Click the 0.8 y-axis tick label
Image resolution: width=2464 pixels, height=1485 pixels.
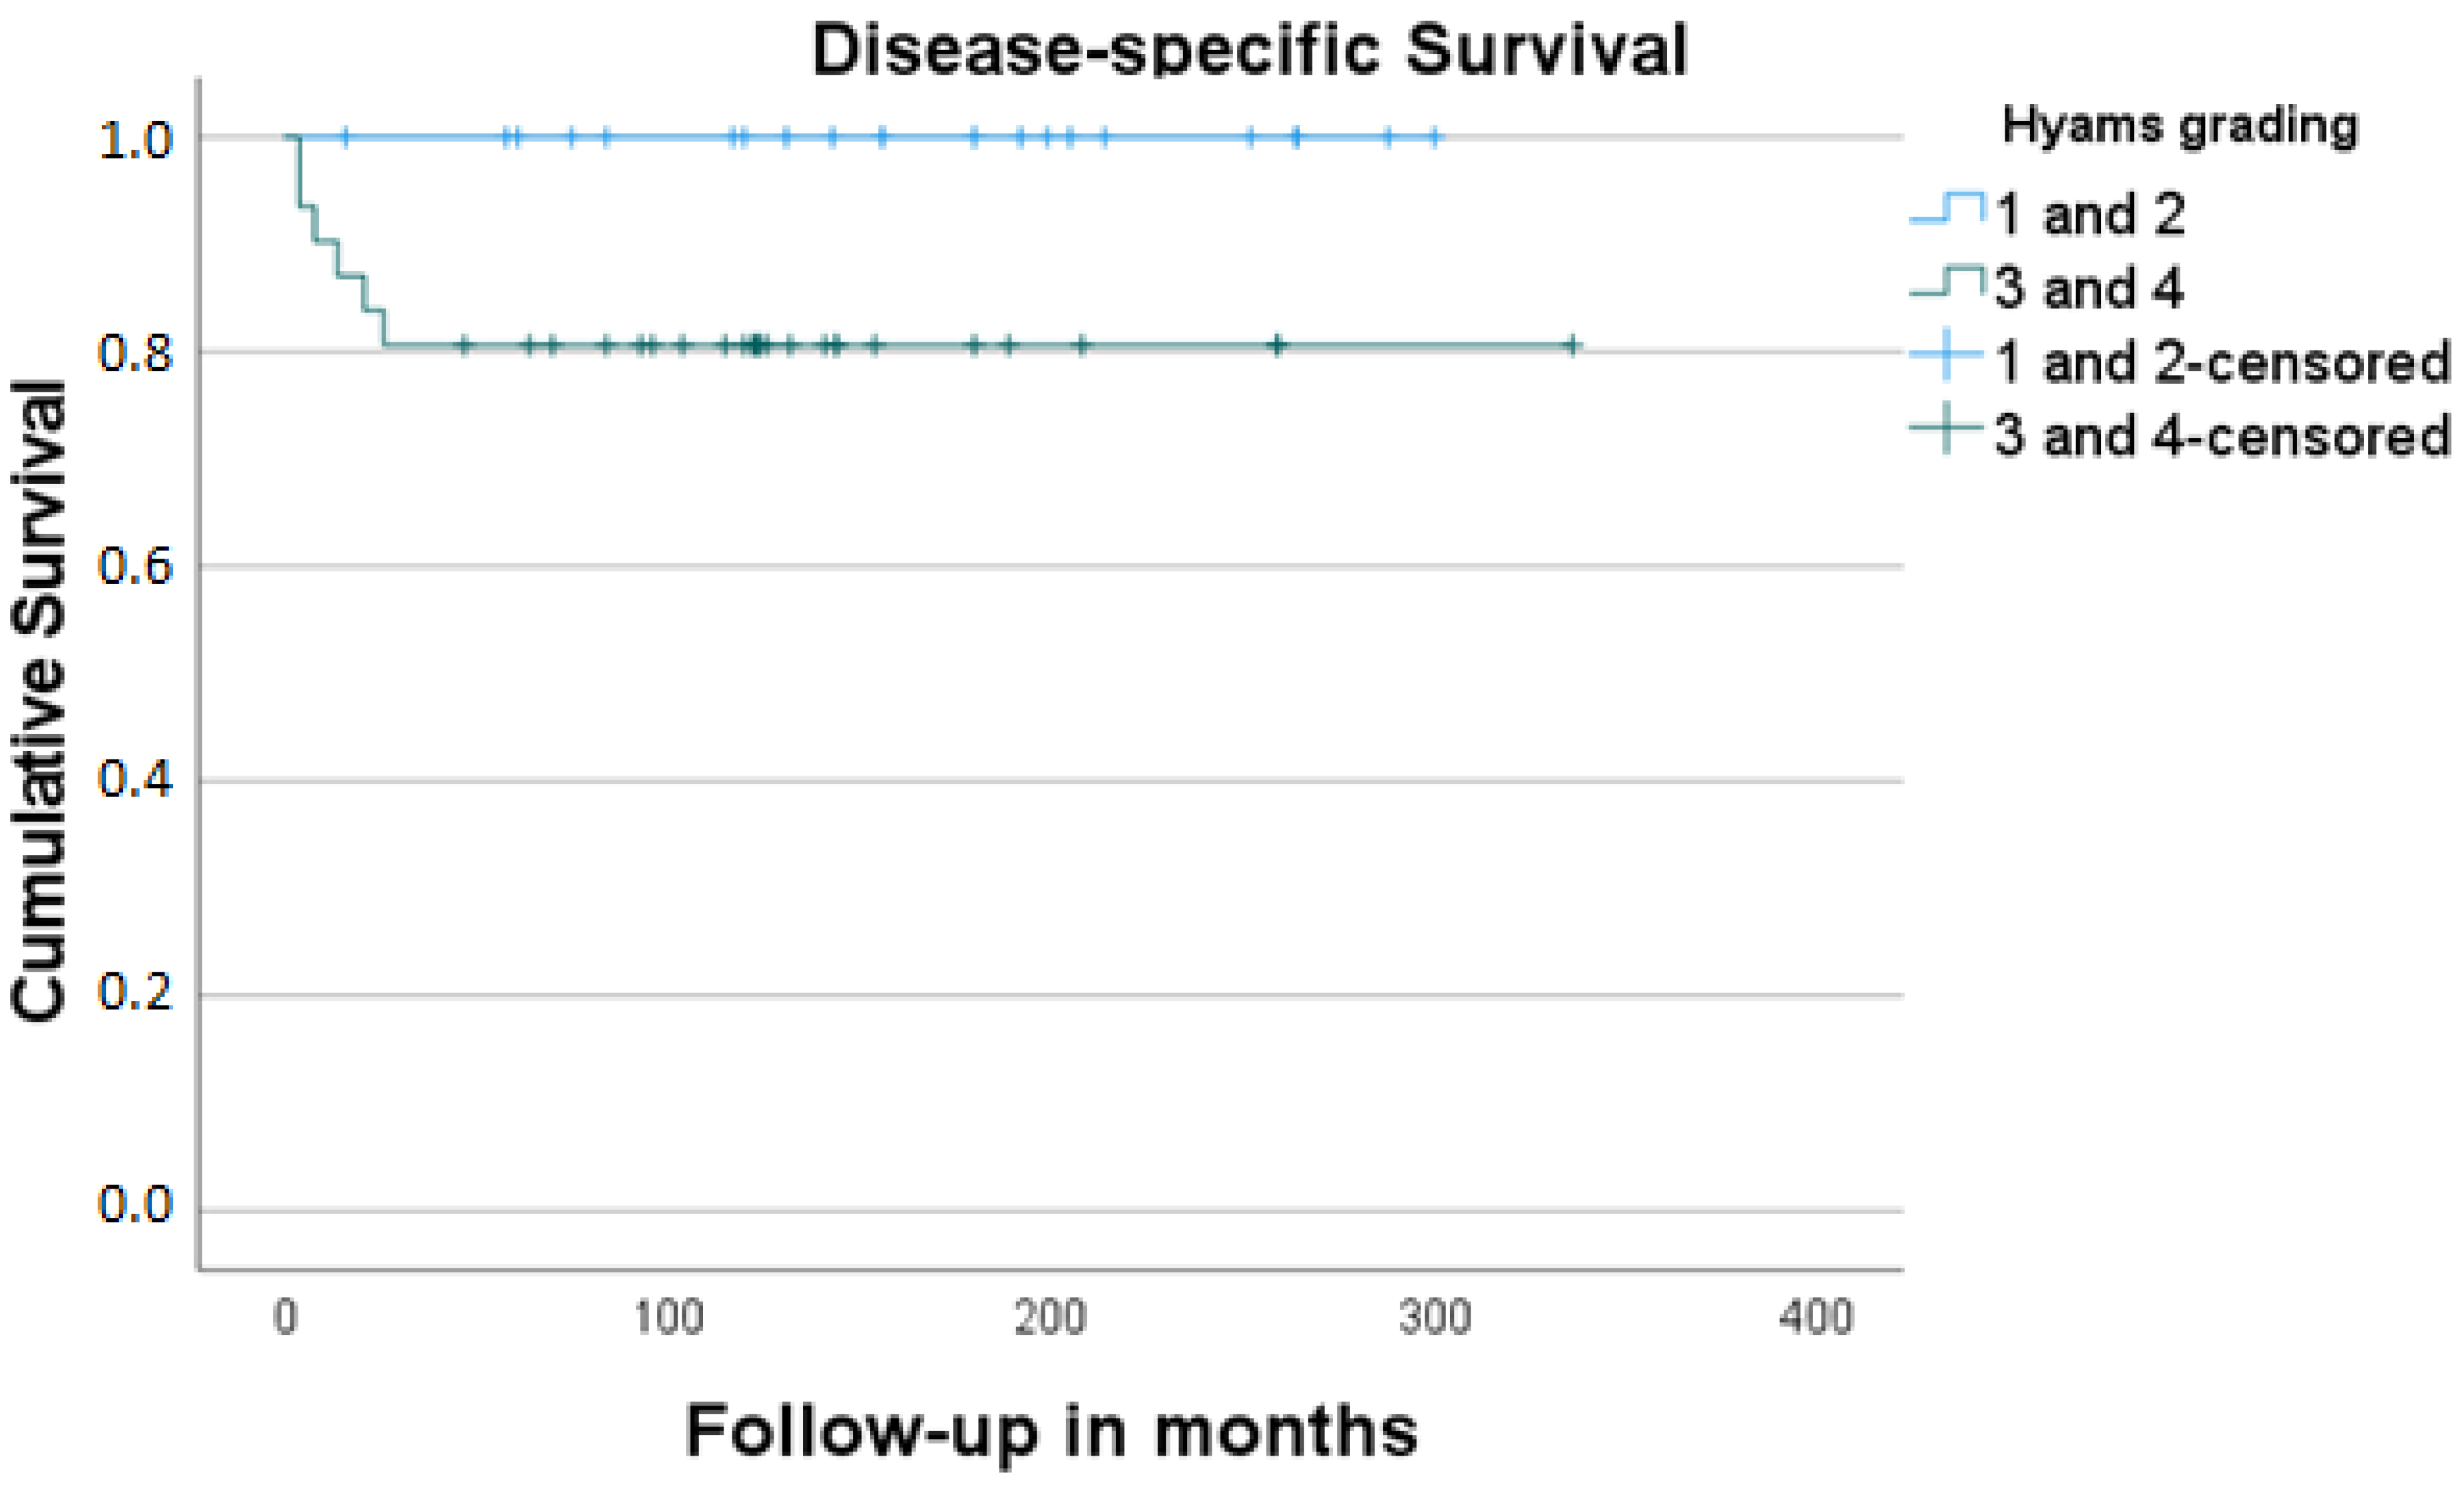(x=136, y=354)
